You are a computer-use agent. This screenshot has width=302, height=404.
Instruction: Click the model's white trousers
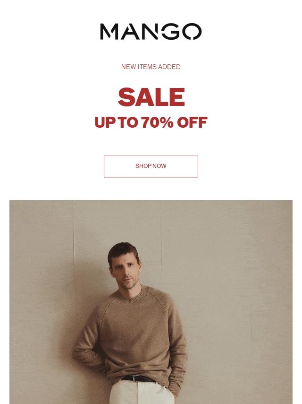click(142, 393)
